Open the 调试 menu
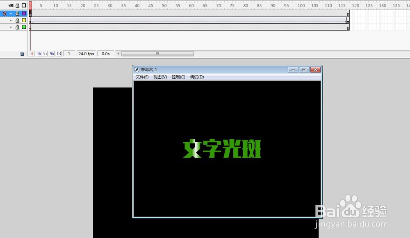The height and width of the screenshot is (238, 410). tap(196, 77)
